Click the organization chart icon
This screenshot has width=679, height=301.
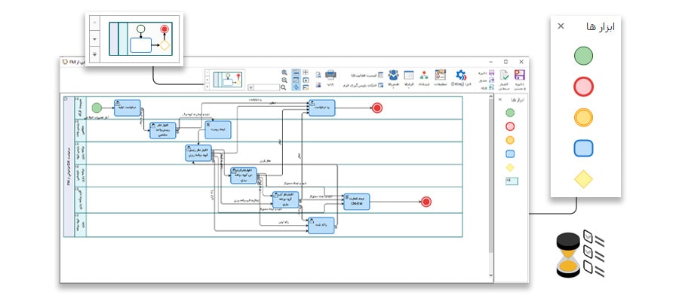424,74
